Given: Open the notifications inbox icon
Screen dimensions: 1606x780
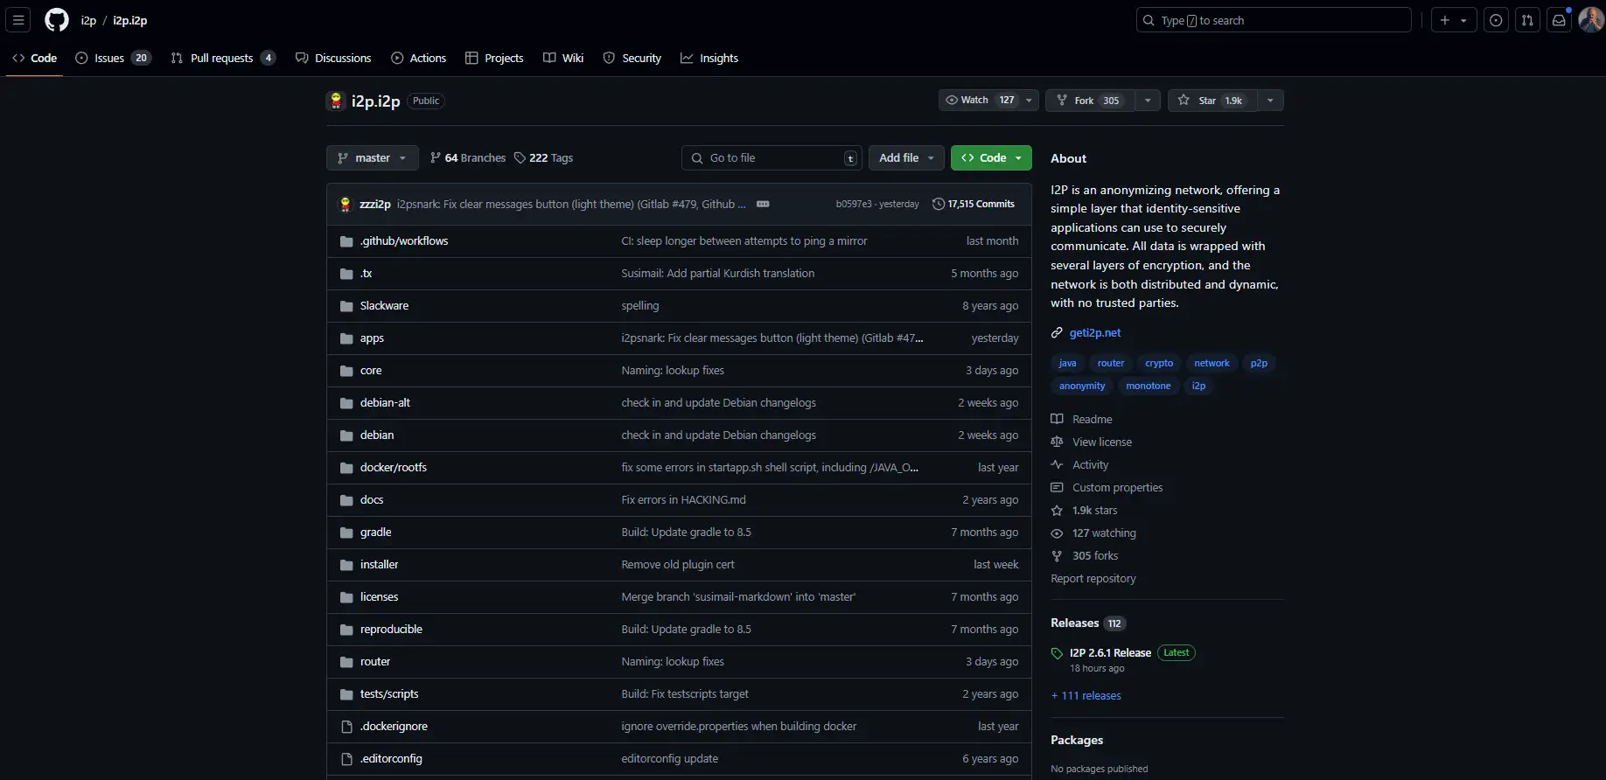Looking at the screenshot, I should click(x=1559, y=20).
